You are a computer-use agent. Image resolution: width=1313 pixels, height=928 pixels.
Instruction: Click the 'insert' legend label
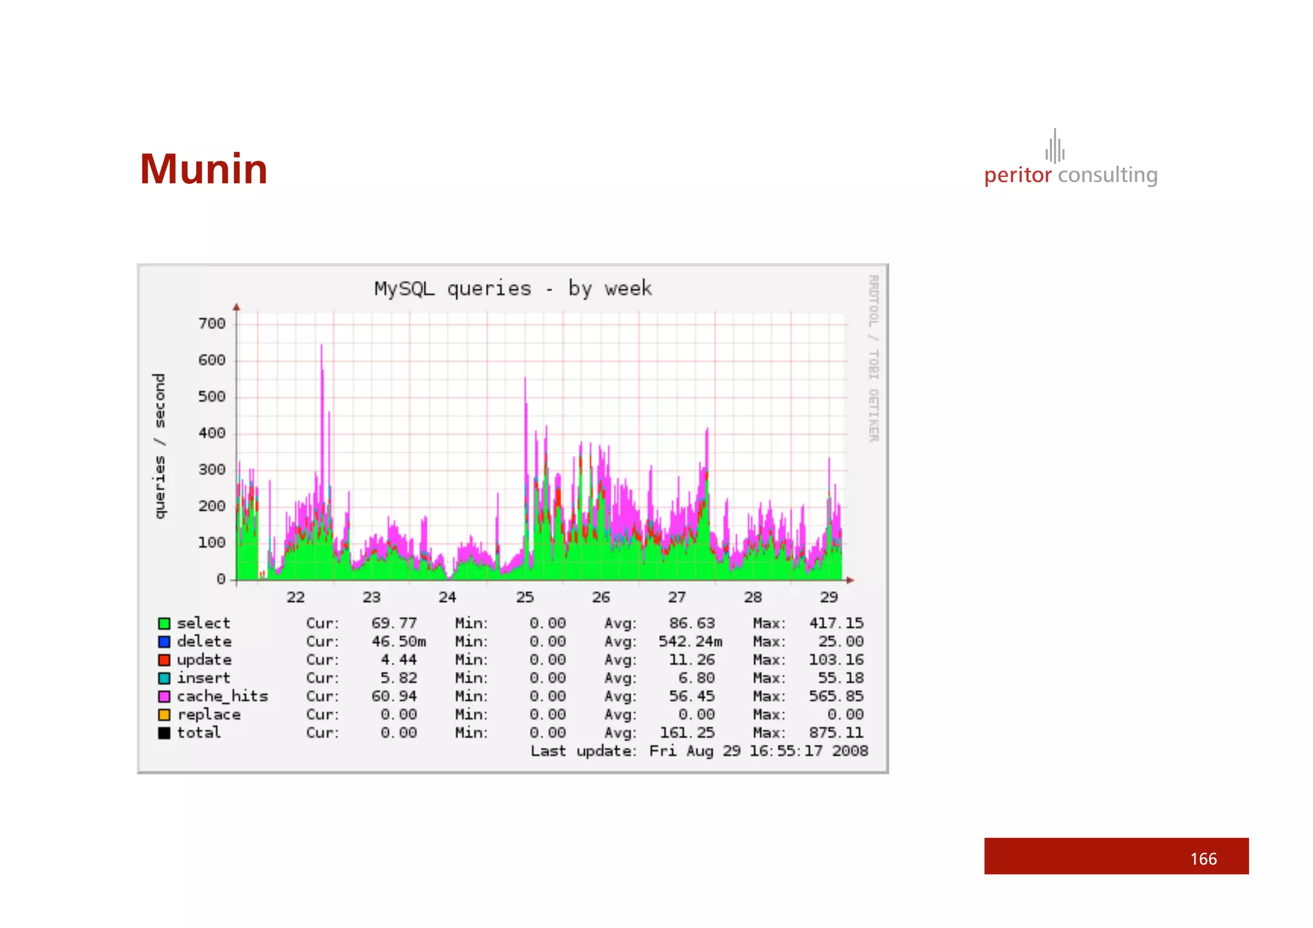point(203,678)
